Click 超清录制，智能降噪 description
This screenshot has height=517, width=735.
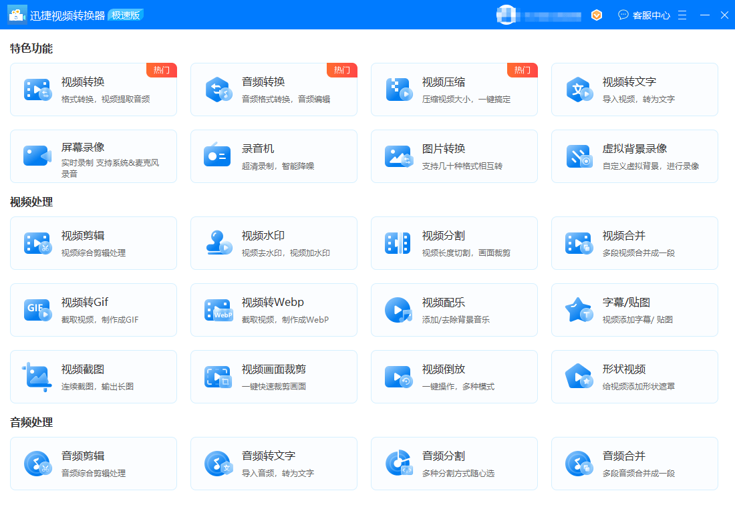(278, 166)
